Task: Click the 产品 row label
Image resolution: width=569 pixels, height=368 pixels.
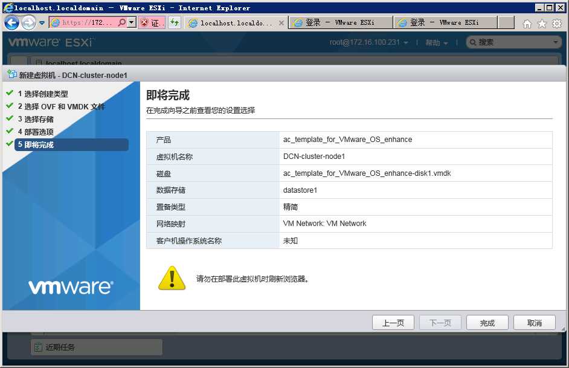Action: 163,140
